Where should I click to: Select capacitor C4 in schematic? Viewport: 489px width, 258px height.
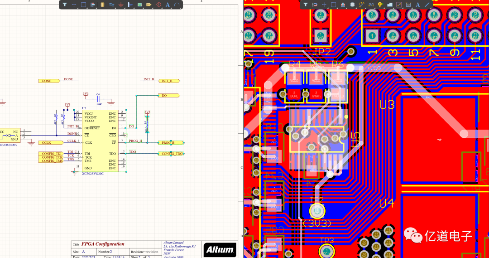coord(98,100)
